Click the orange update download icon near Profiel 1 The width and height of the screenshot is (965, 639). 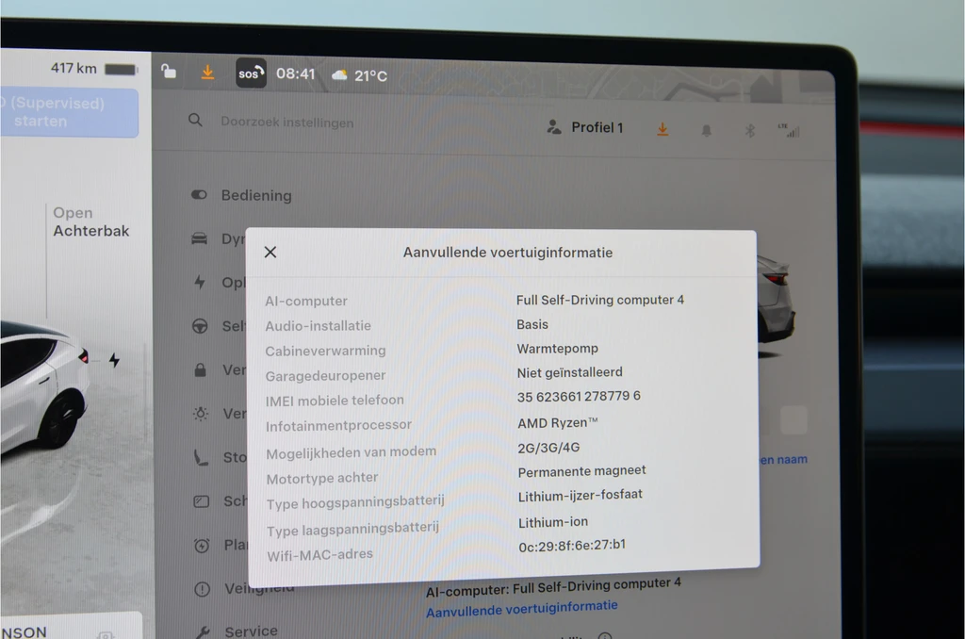coord(662,129)
